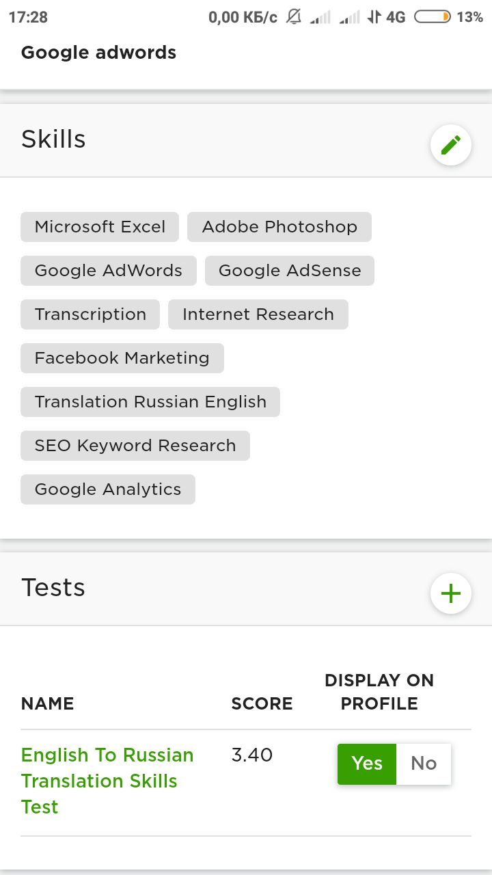Open English To Russian Translation Skills Test

tap(107, 781)
